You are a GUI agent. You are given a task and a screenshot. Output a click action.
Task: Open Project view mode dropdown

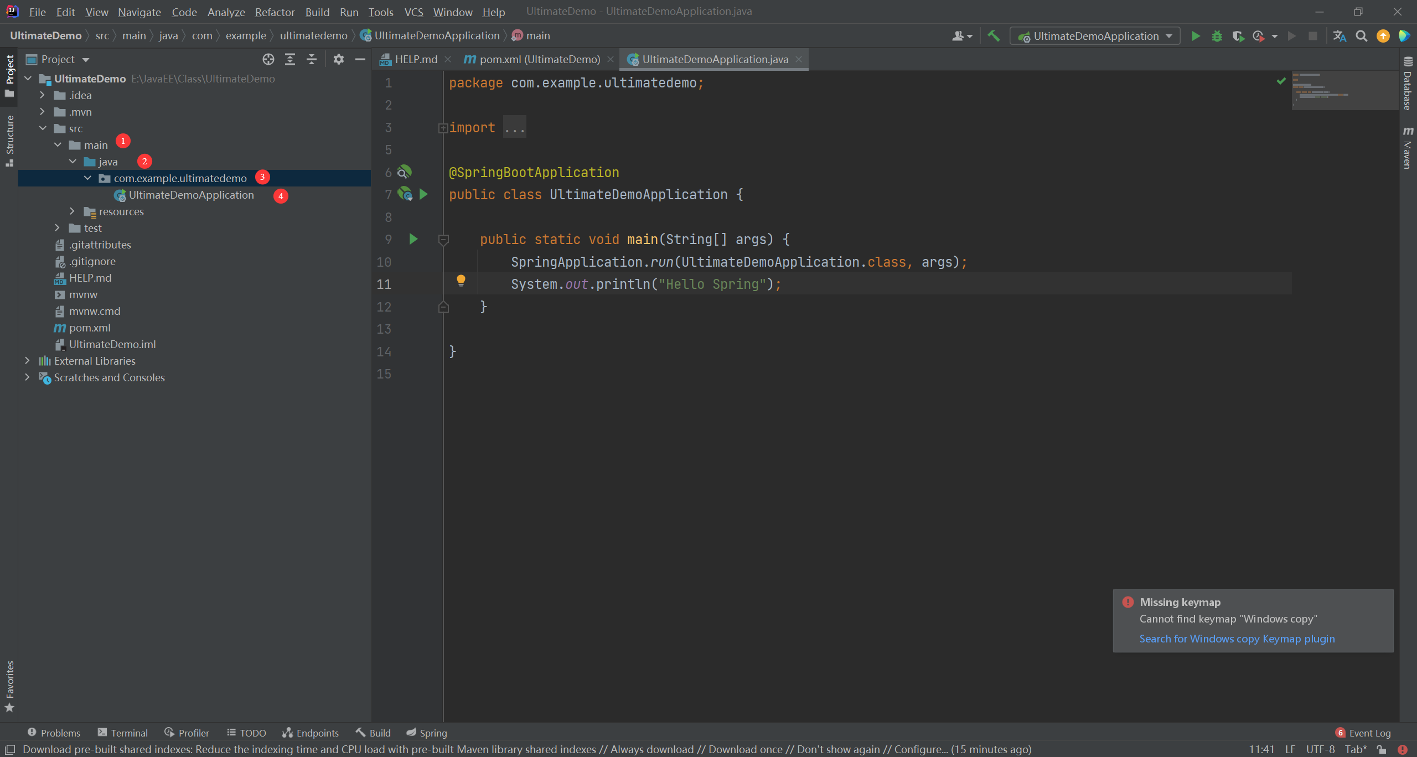(85, 59)
